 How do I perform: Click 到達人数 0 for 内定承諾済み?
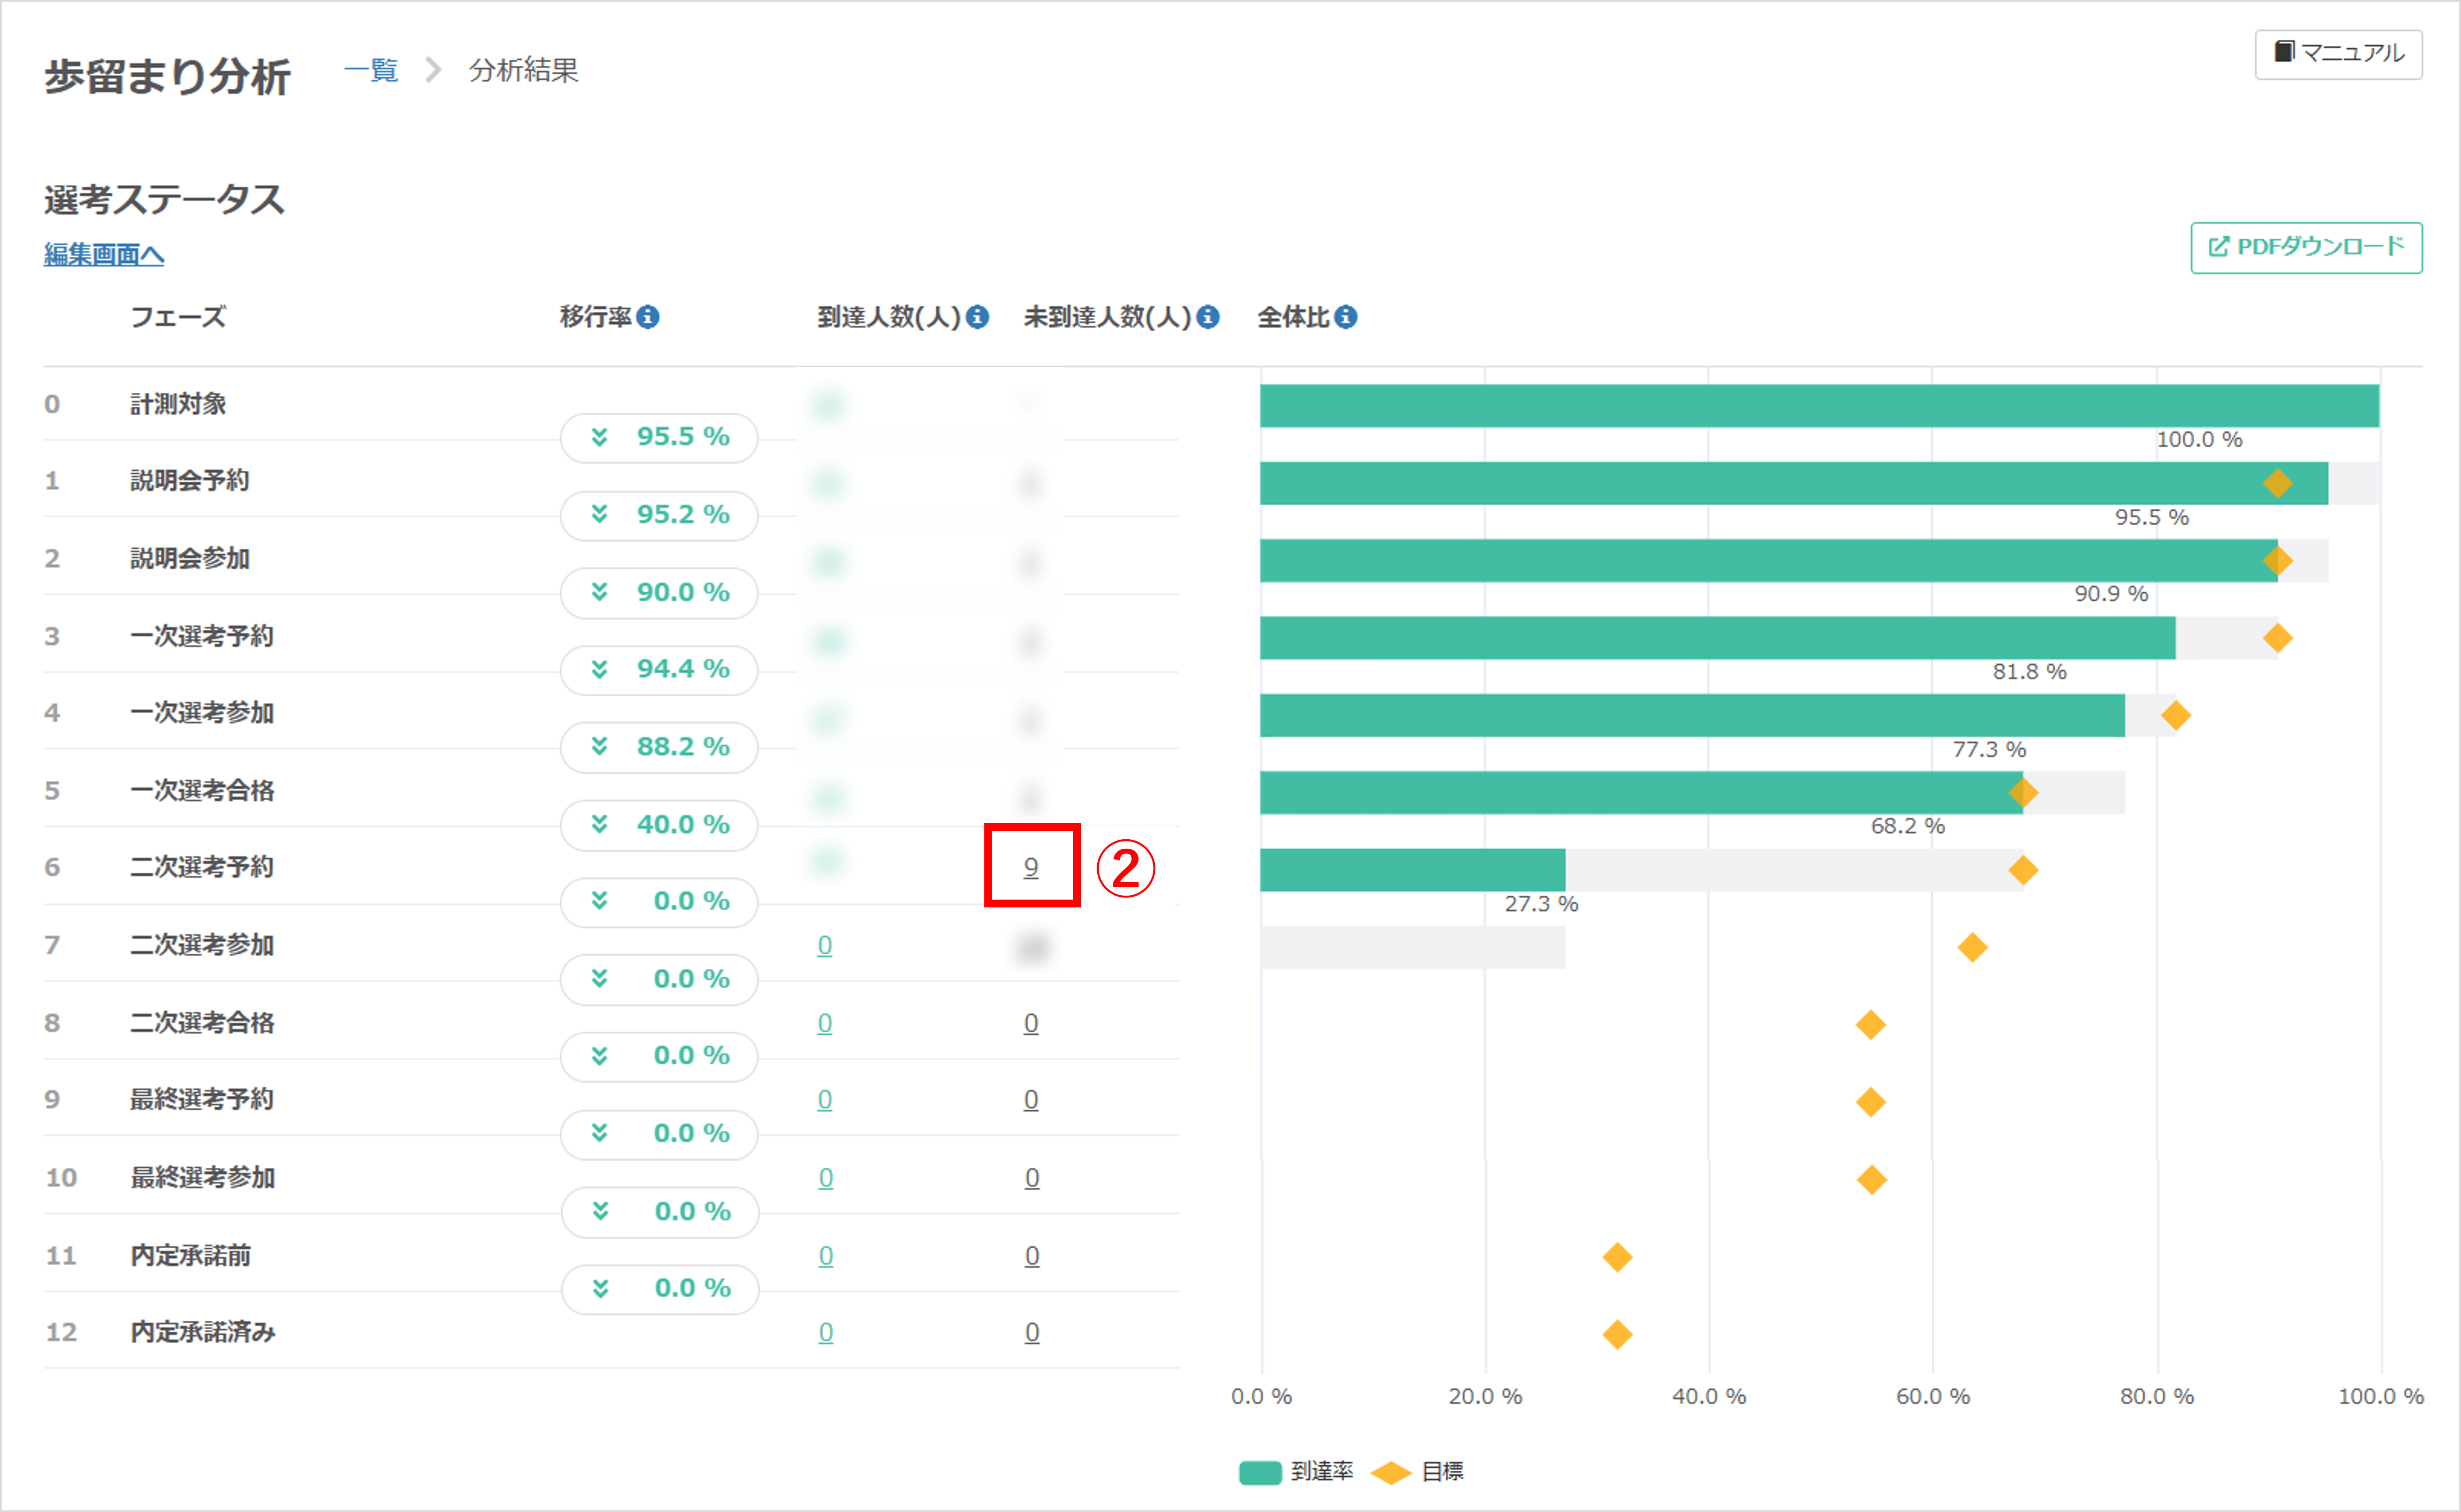click(826, 1332)
